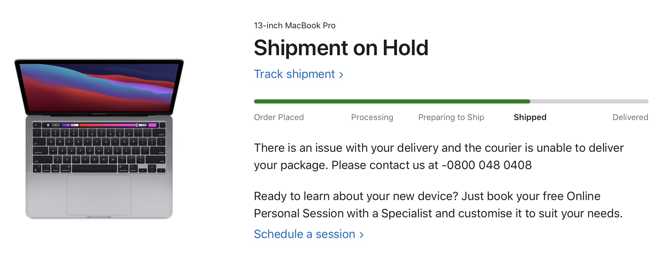The height and width of the screenshot is (267, 660).
Task: Open the Schedule a session link
Action: click(x=304, y=234)
